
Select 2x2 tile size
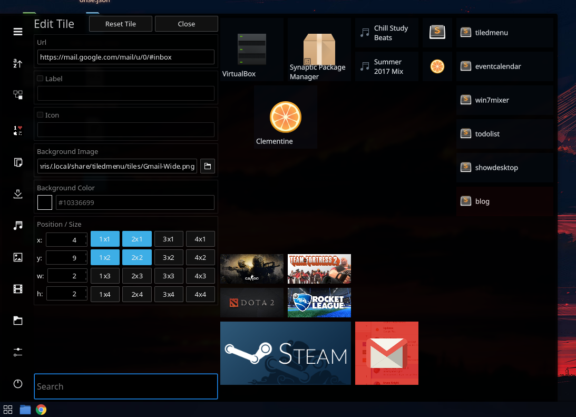pyautogui.click(x=137, y=258)
